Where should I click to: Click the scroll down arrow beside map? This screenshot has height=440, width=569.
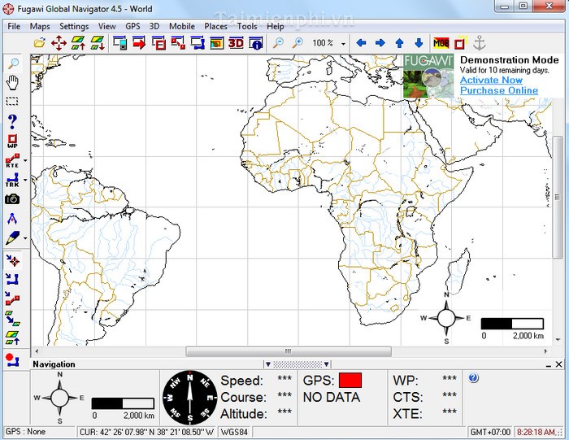tap(558, 340)
